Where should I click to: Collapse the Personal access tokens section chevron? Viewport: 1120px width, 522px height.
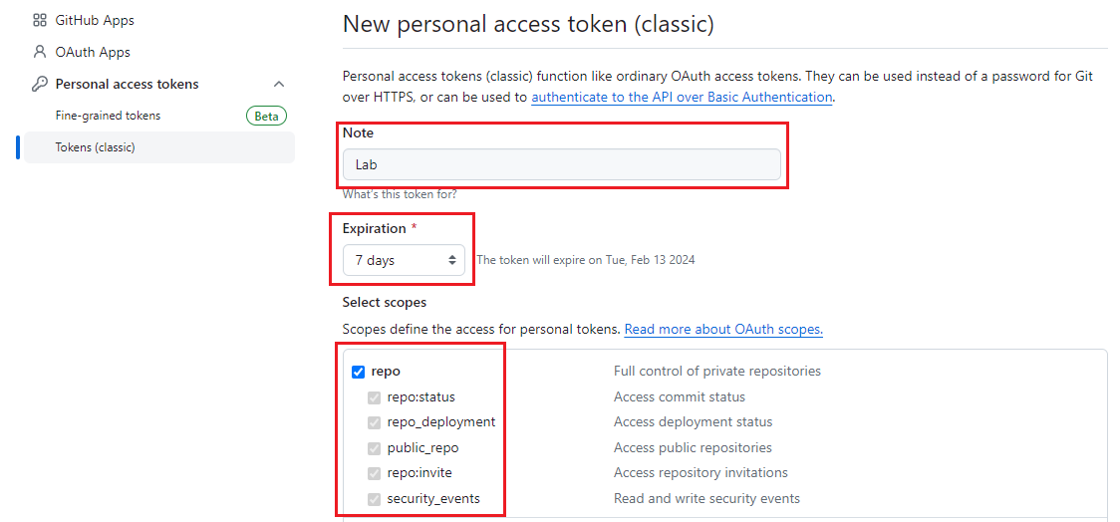pyautogui.click(x=279, y=84)
